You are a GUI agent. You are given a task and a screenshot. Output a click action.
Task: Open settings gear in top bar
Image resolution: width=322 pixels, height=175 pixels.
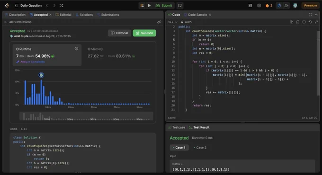(259, 6)
